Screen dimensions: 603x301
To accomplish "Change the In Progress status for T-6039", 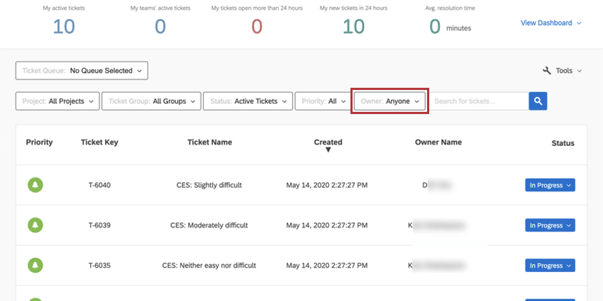I will coord(550,225).
